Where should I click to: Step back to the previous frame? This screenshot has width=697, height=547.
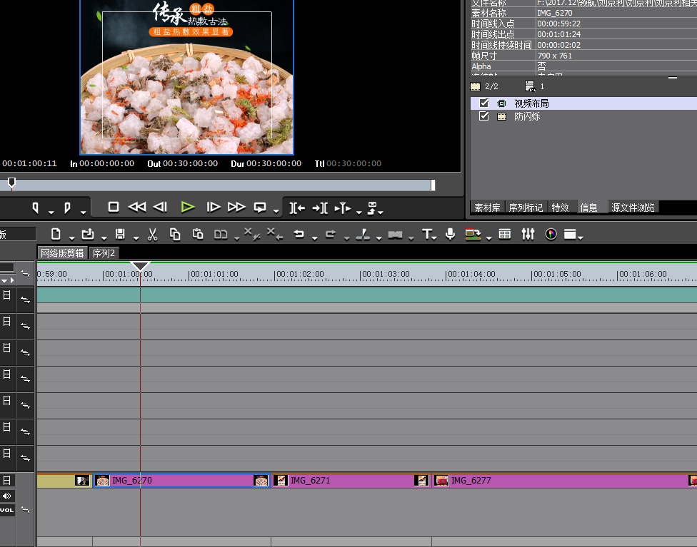coord(160,207)
